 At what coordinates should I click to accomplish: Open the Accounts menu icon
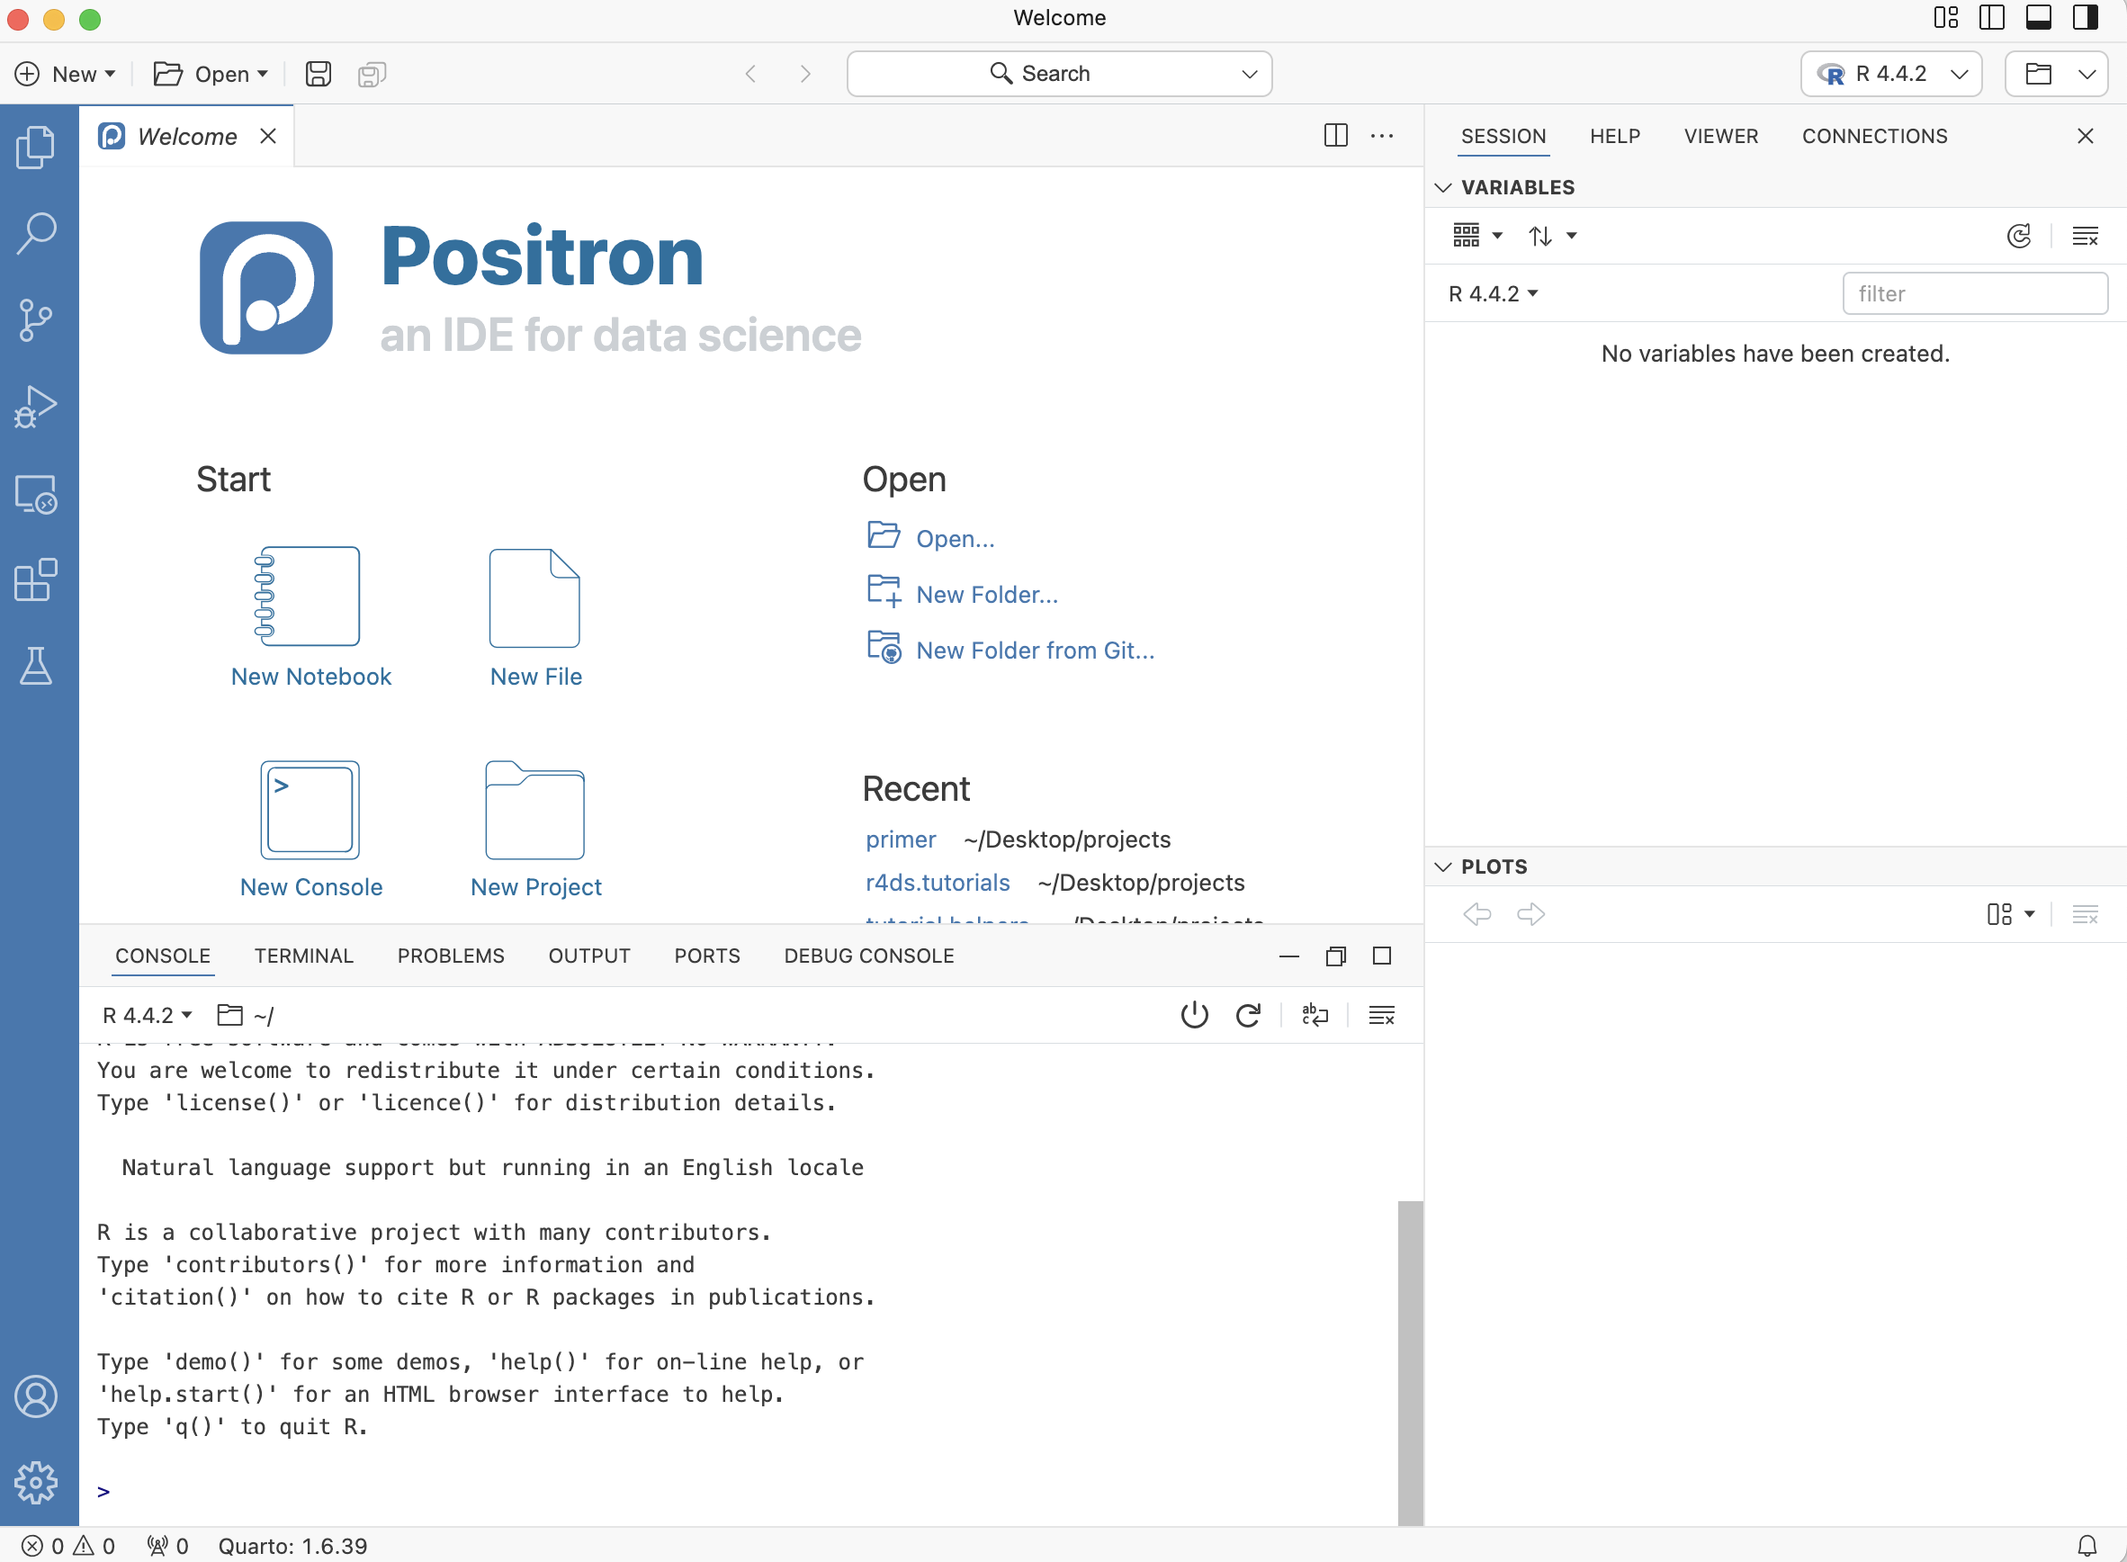tap(37, 1396)
